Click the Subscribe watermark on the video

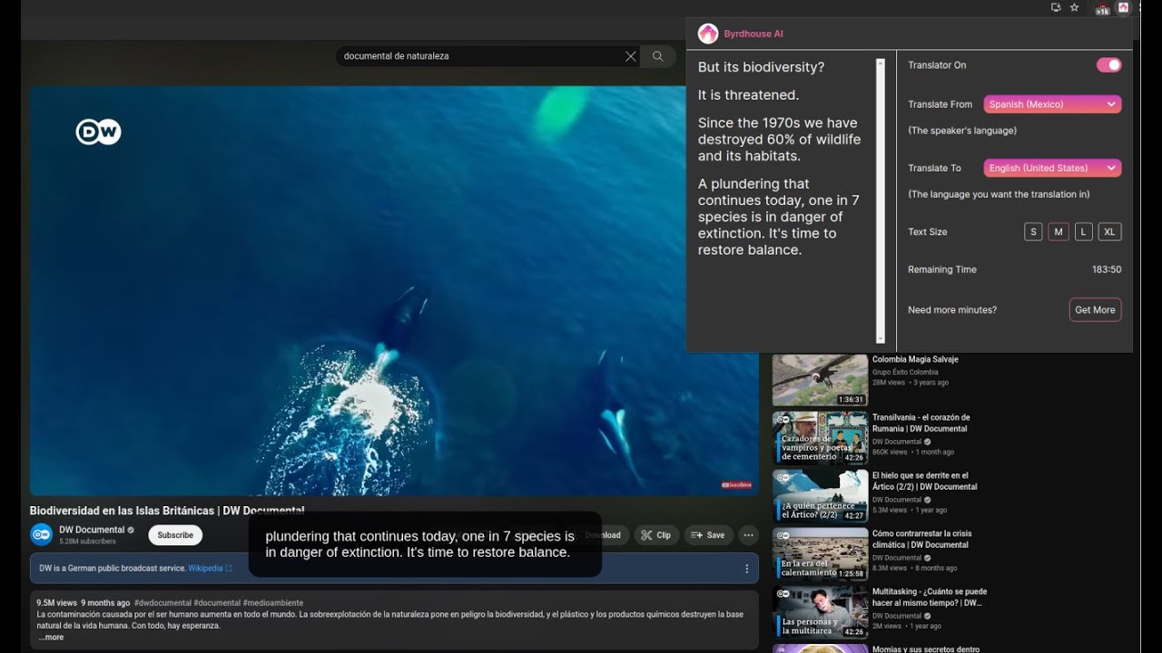(736, 485)
